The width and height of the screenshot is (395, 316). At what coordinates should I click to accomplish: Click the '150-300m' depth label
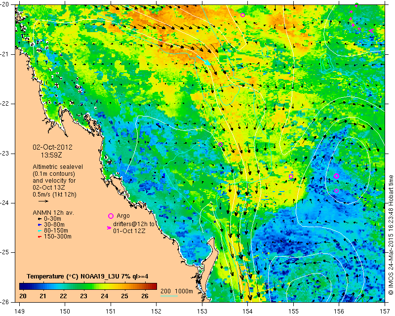point(57,237)
